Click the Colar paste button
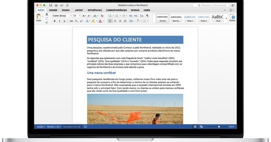The width and height of the screenshot is (271, 142). click(x=39, y=18)
